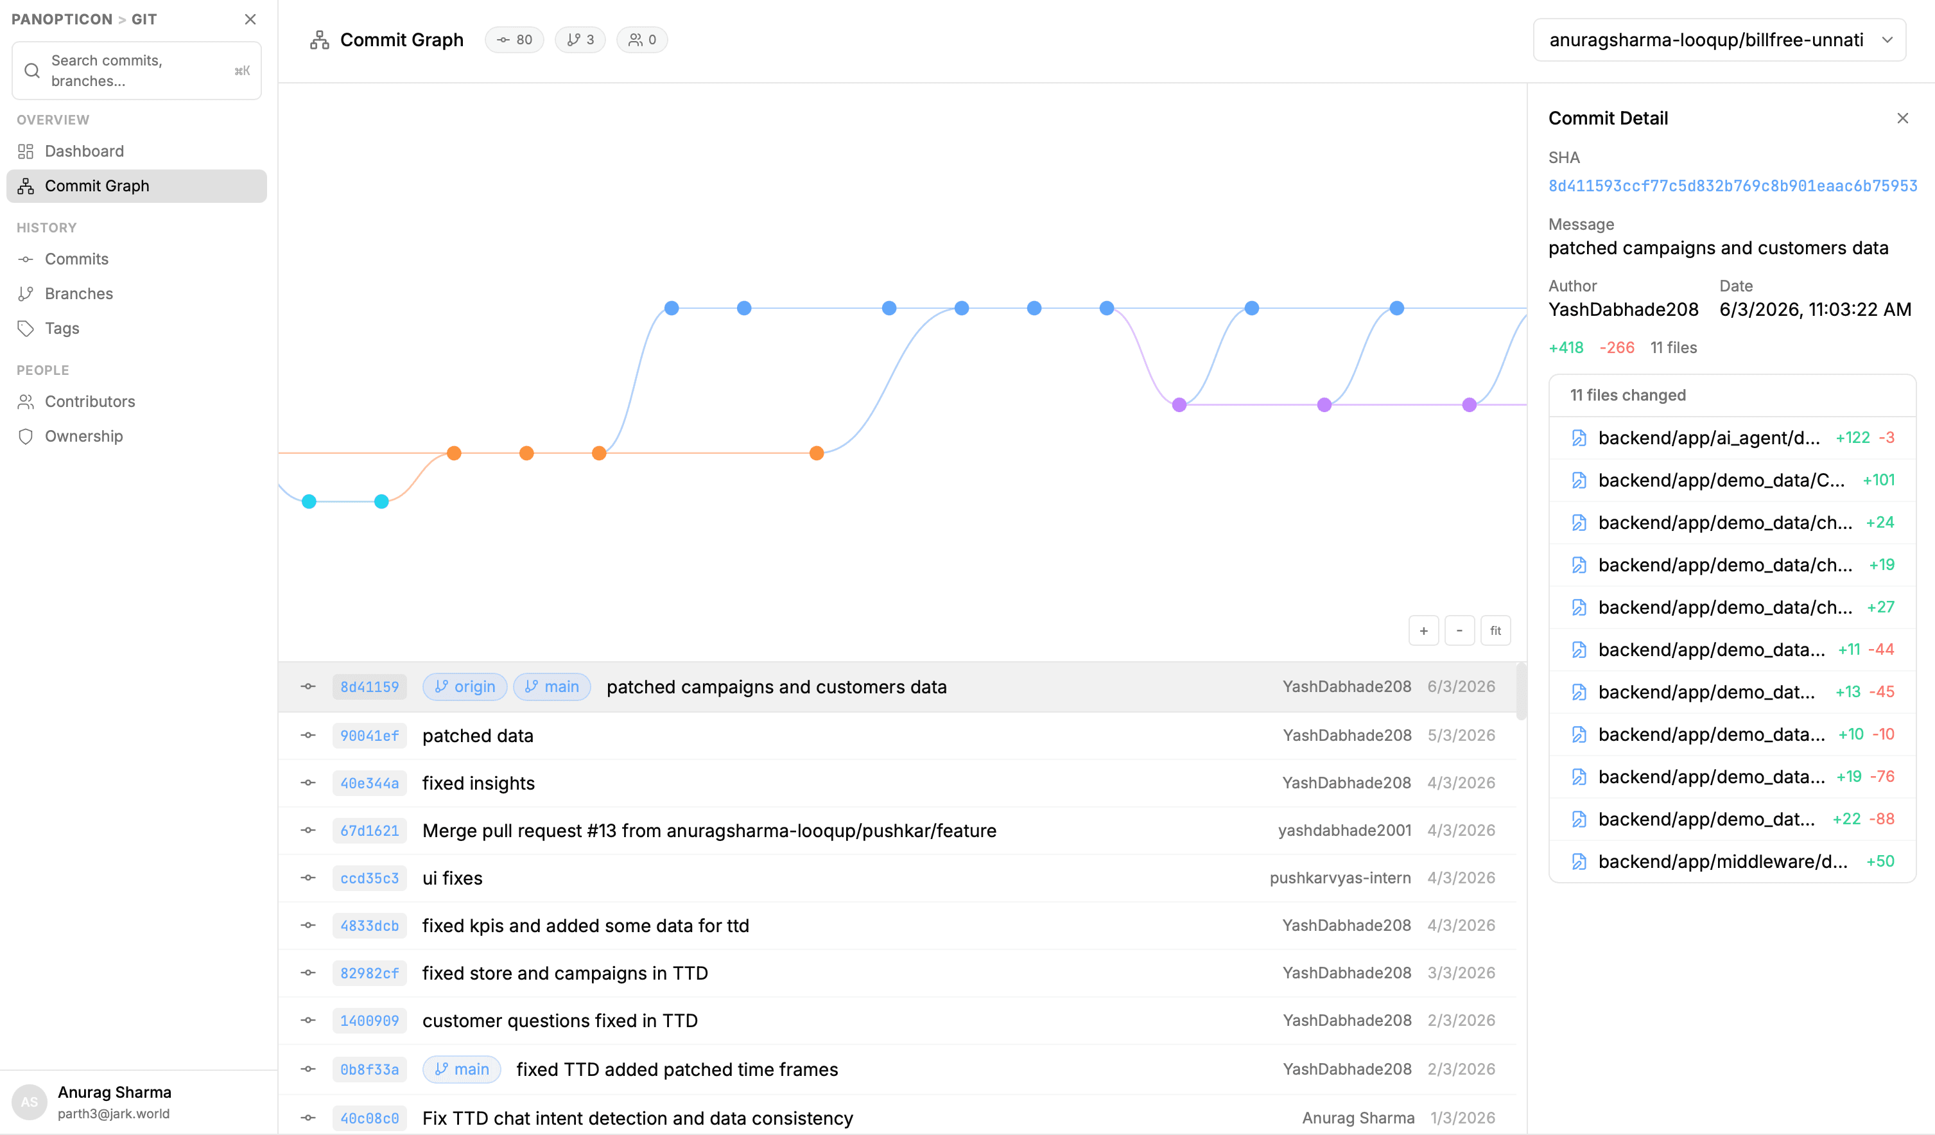The width and height of the screenshot is (1935, 1135).
Task: Click the main branch badge on commit 0b8f33a
Action: click(x=461, y=1069)
